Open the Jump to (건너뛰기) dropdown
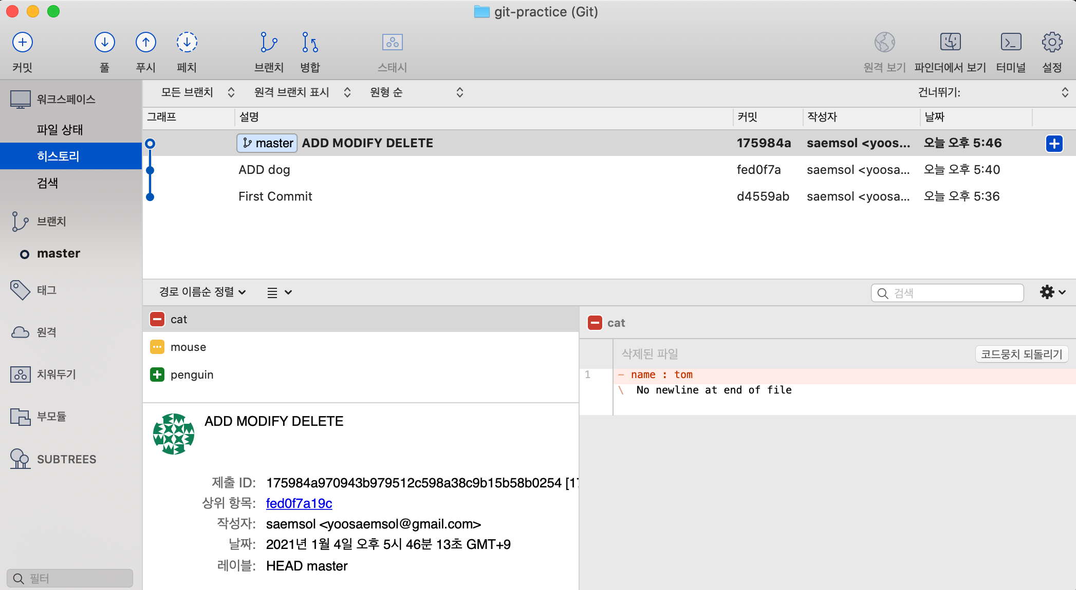1076x590 pixels. pyautogui.click(x=994, y=92)
